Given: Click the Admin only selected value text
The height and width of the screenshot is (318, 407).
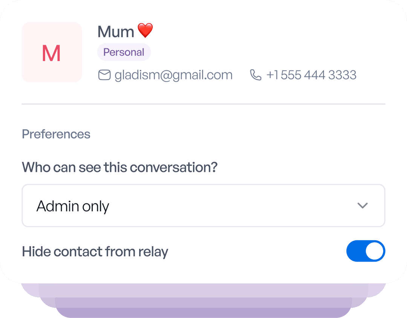Looking at the screenshot, I should point(73,206).
